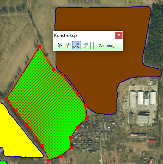Grab the bottommost red vertex of selected polygon
Screen dimensions: 163x164
[x=49, y=160]
